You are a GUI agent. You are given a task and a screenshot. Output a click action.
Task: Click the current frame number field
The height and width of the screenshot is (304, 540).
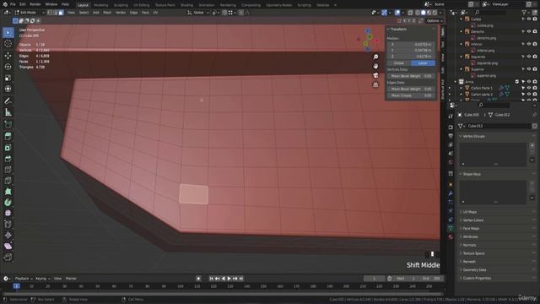[375, 279]
